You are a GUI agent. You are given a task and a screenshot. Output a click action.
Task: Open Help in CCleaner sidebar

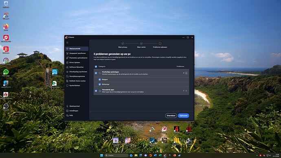click(77, 115)
